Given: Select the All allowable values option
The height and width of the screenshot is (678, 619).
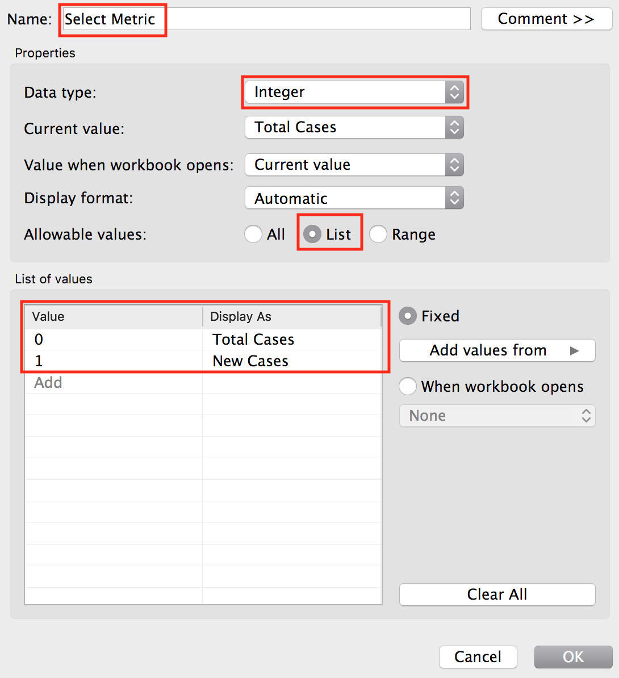Looking at the screenshot, I should [253, 234].
